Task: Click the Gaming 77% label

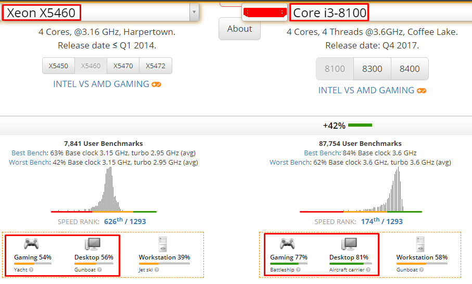Action: pos(289,257)
